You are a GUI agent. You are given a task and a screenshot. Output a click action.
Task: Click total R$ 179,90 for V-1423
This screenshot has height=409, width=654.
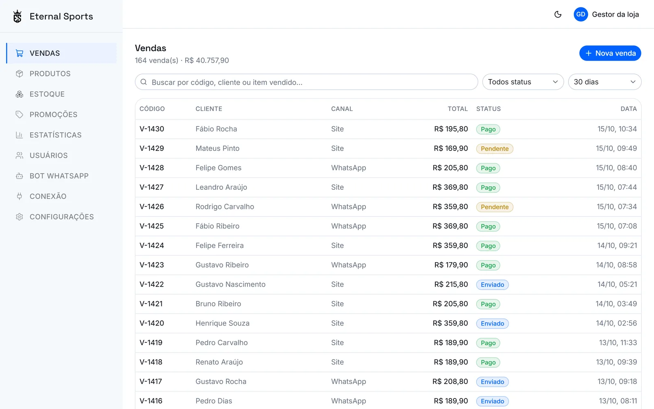pyautogui.click(x=451, y=265)
